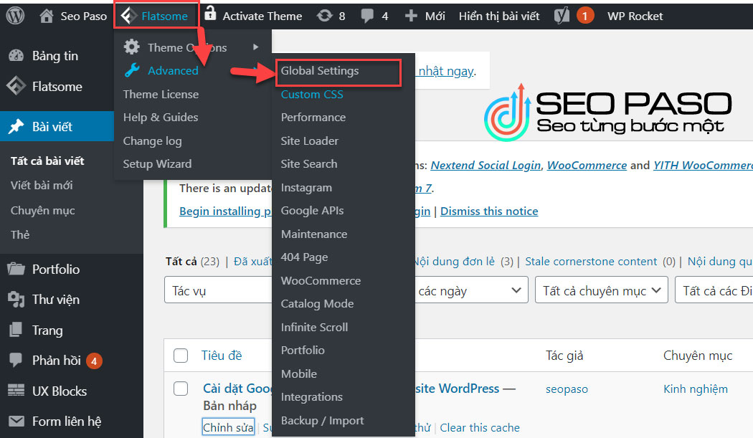Click the Flatsome diamond icon in sidebar
Viewport: 753px width, 438px height.
click(16, 87)
